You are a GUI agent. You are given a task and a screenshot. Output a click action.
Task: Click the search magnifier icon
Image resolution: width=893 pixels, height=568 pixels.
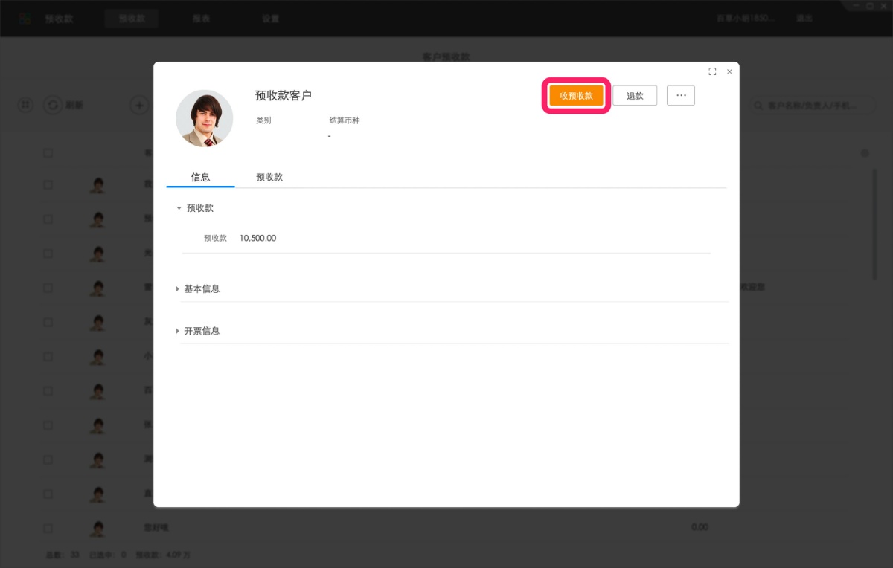[x=760, y=106]
